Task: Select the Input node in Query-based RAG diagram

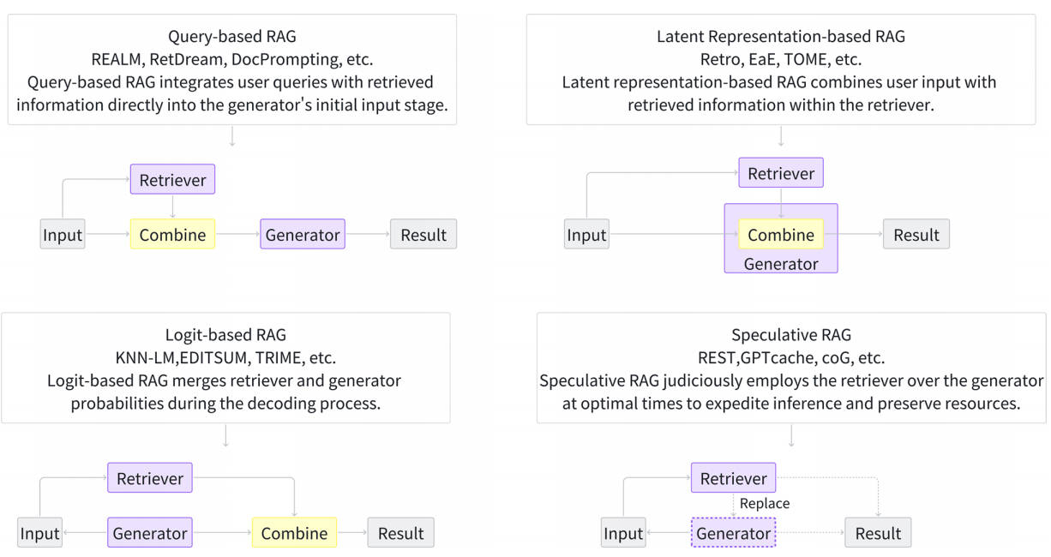Action: tap(63, 235)
